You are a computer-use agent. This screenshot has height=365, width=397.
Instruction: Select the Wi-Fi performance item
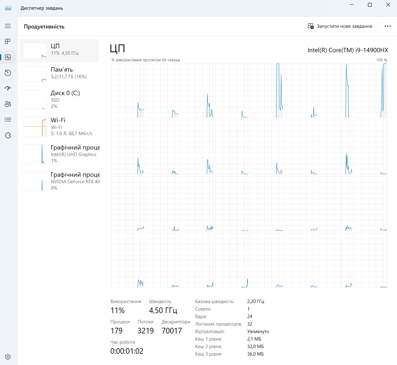(59, 127)
